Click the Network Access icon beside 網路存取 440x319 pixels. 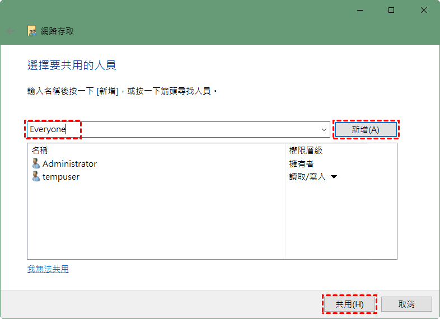(x=32, y=31)
